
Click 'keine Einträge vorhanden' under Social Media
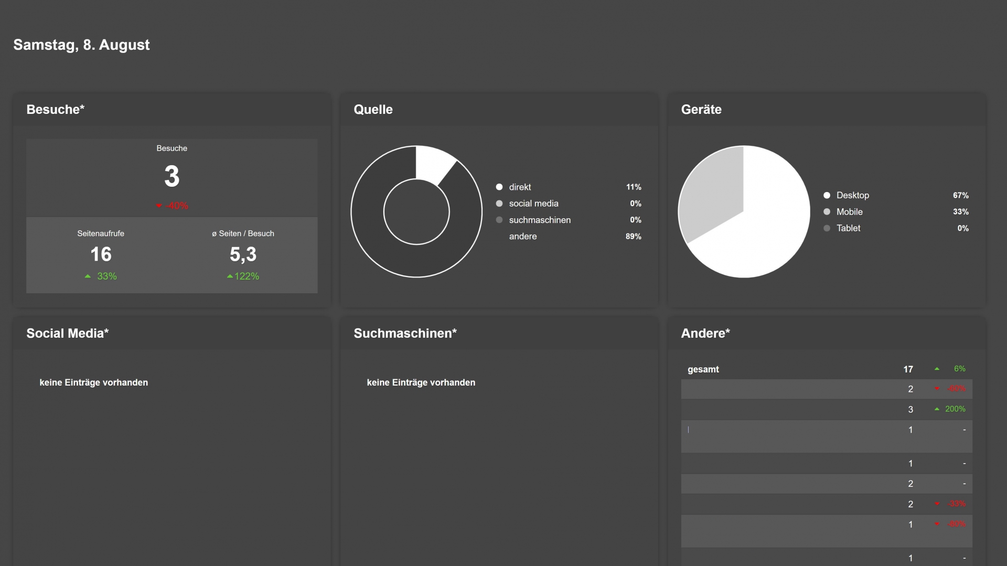pyautogui.click(x=94, y=382)
